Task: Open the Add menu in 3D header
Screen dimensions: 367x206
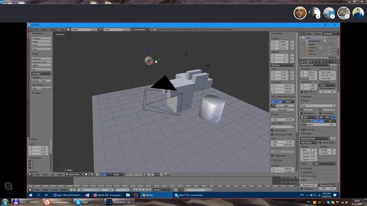Action: [53, 174]
